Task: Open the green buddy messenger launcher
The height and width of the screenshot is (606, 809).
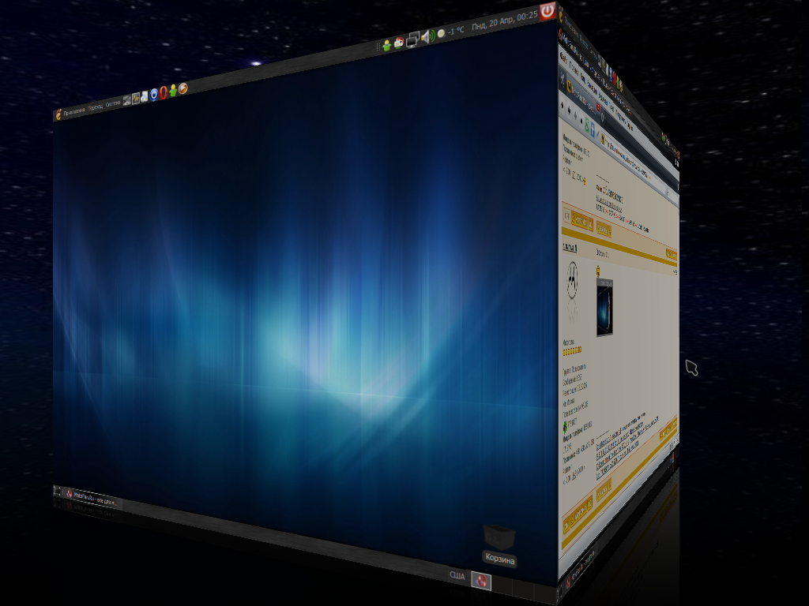Action: pos(173,91)
